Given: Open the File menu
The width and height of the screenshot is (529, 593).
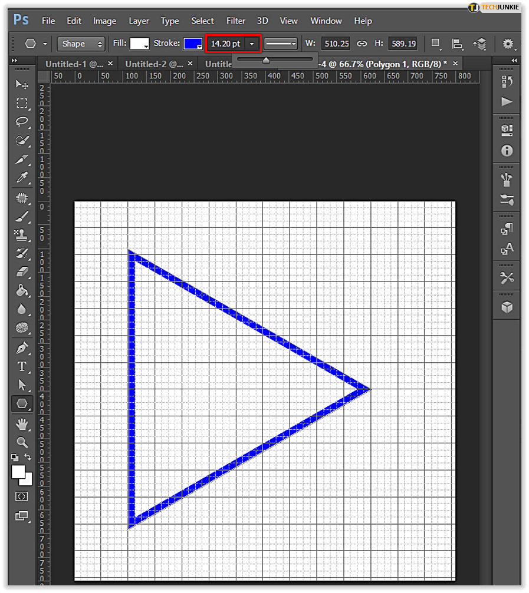Looking at the screenshot, I should click(x=48, y=21).
